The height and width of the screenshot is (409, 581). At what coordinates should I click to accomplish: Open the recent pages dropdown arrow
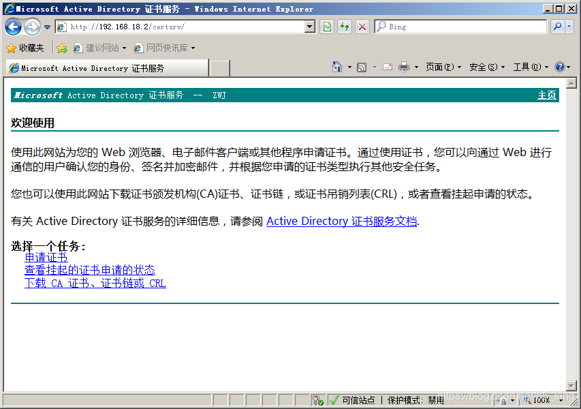click(47, 27)
